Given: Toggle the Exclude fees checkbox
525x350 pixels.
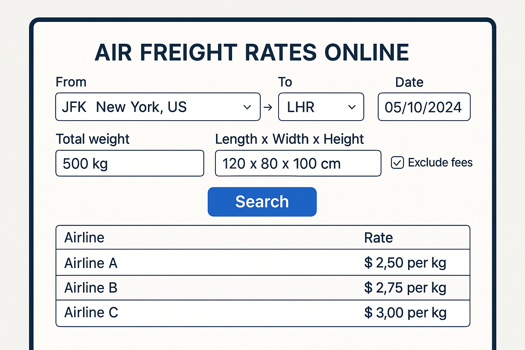Looking at the screenshot, I should pos(398,163).
